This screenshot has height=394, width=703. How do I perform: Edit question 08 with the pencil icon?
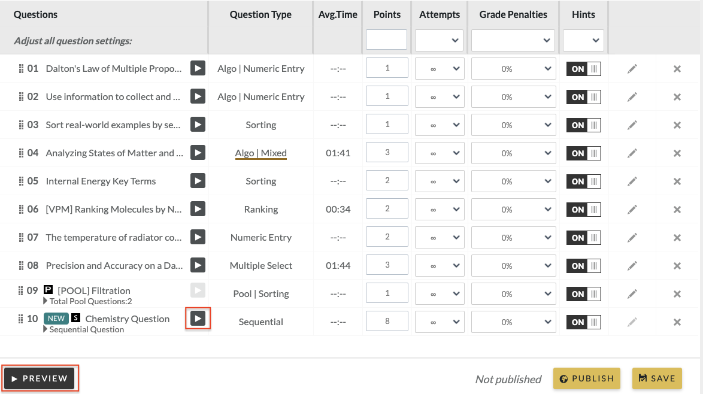point(632,266)
